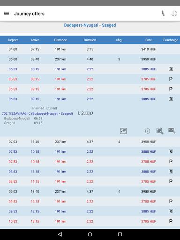180x240 pixels.
Task: Open the hamburger navigation menu
Action: pyautogui.click(x=7, y=14)
